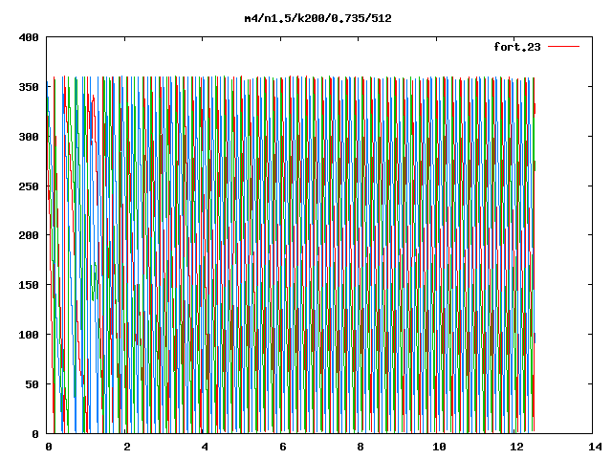
Task: Click x-axis label 2
Action: pyautogui.click(x=127, y=447)
